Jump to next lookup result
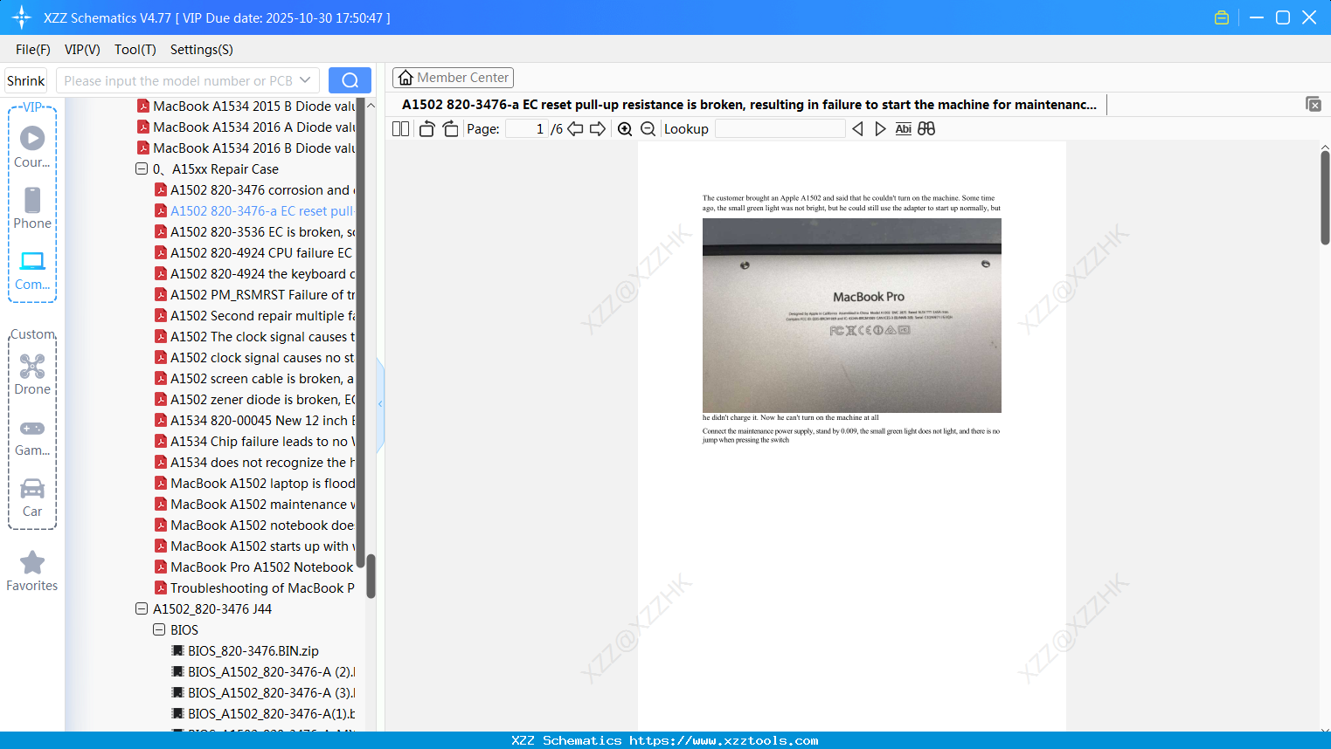Viewport: 1331px width, 749px height. click(880, 129)
